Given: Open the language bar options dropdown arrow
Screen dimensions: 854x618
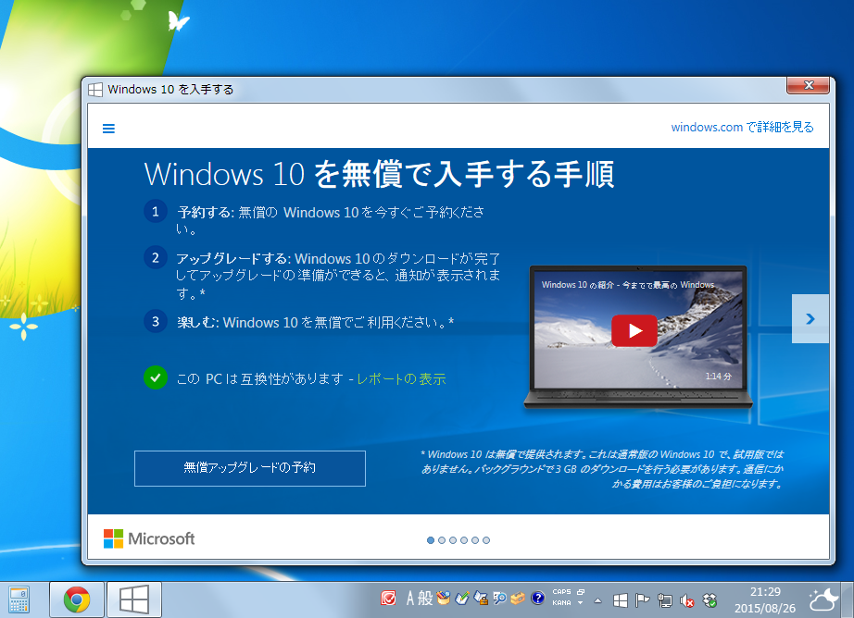Looking at the screenshot, I should pos(580,603).
